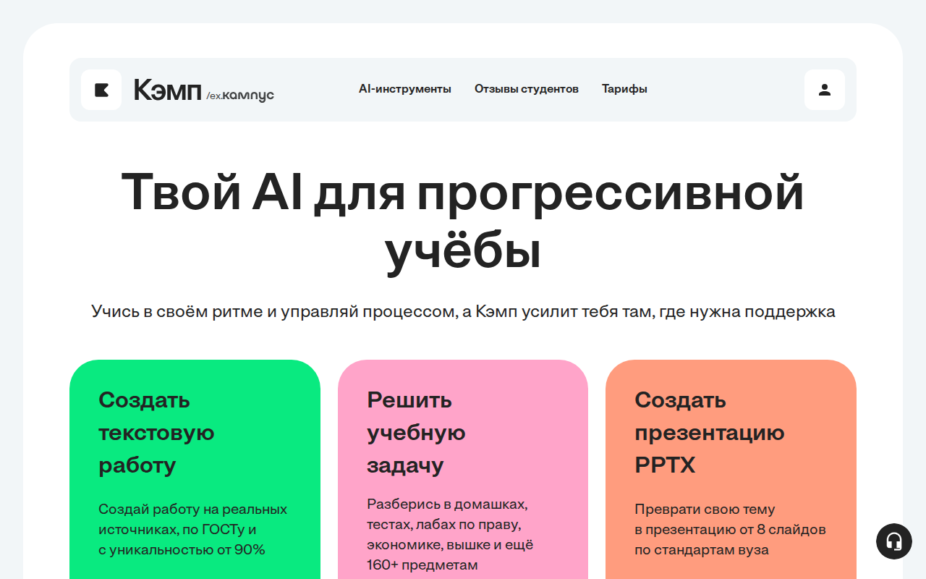
Task: Click the Кэмп /ex.кампус wordmark
Action: (x=204, y=90)
